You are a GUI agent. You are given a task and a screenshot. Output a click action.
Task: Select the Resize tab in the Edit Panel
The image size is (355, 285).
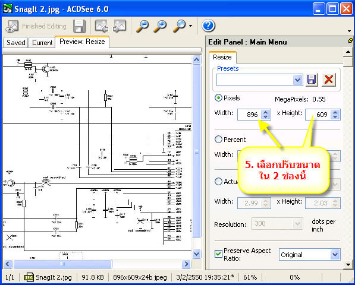pos(222,57)
